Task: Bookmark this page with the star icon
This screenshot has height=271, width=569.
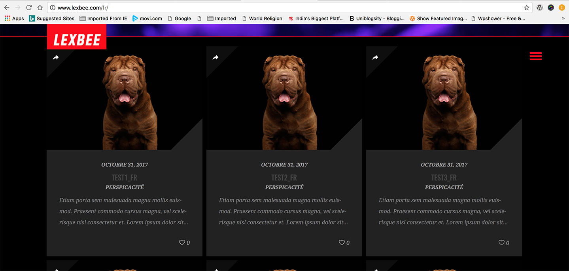Action: tap(527, 8)
